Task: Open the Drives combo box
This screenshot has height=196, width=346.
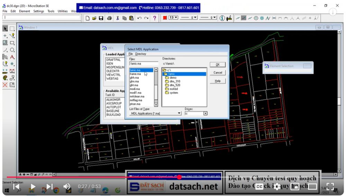Action: [205, 113]
